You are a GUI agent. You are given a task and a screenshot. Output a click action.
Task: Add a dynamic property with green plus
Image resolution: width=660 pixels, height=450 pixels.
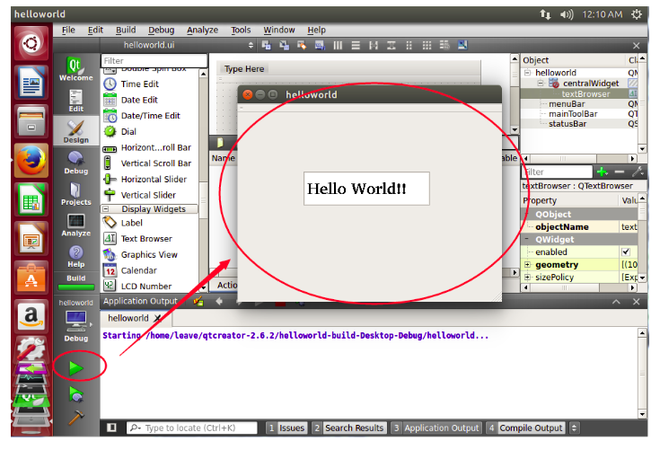tap(603, 172)
